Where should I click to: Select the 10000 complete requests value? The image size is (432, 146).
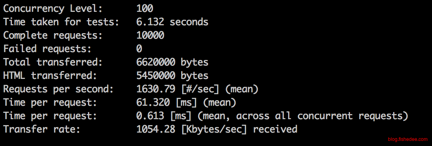point(150,36)
